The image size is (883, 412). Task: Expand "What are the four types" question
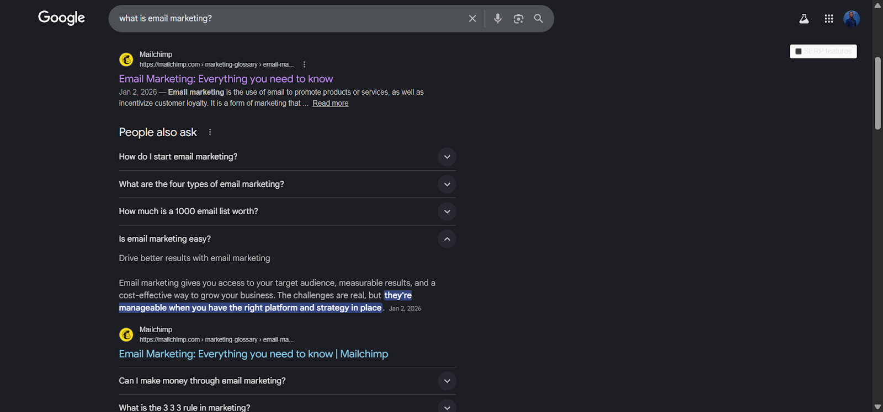[x=447, y=185]
